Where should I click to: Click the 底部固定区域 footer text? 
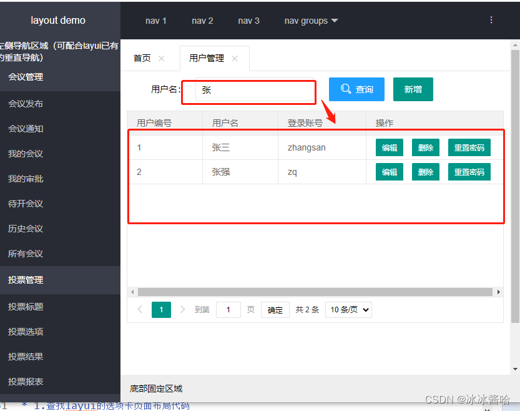coord(156,389)
